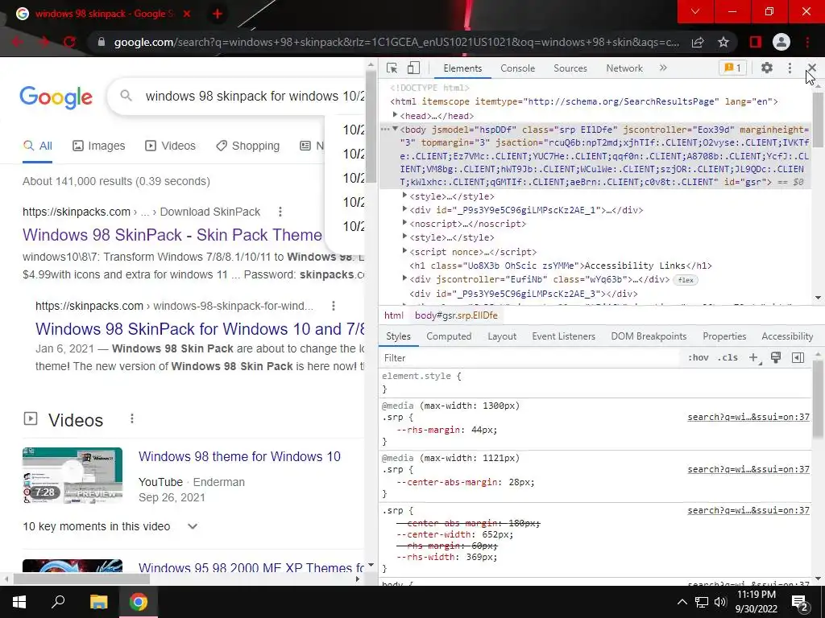The image size is (825, 618).
Task: Activate the inspect element picker icon
Action: click(x=392, y=68)
